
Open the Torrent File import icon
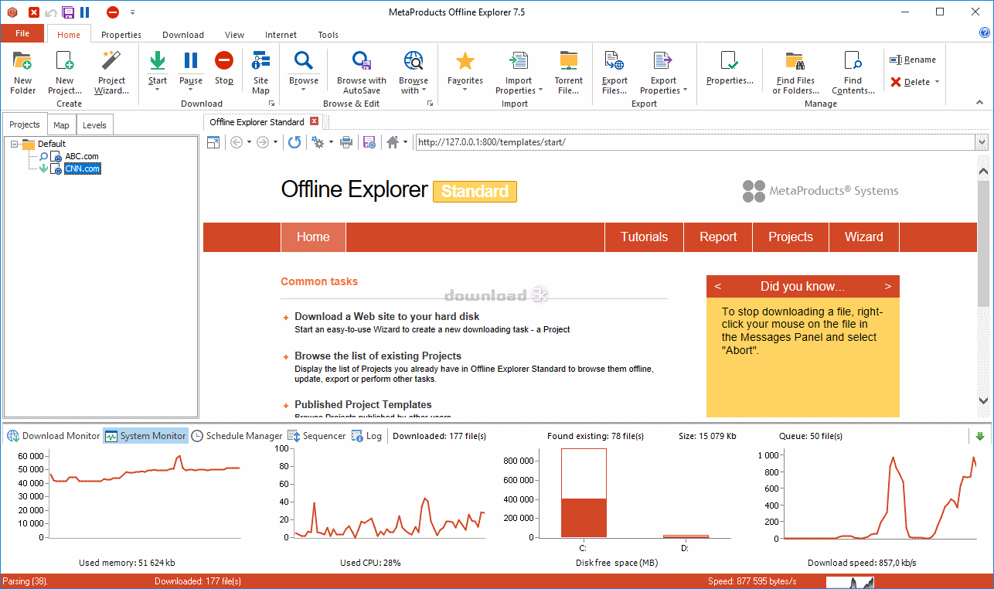click(x=568, y=63)
